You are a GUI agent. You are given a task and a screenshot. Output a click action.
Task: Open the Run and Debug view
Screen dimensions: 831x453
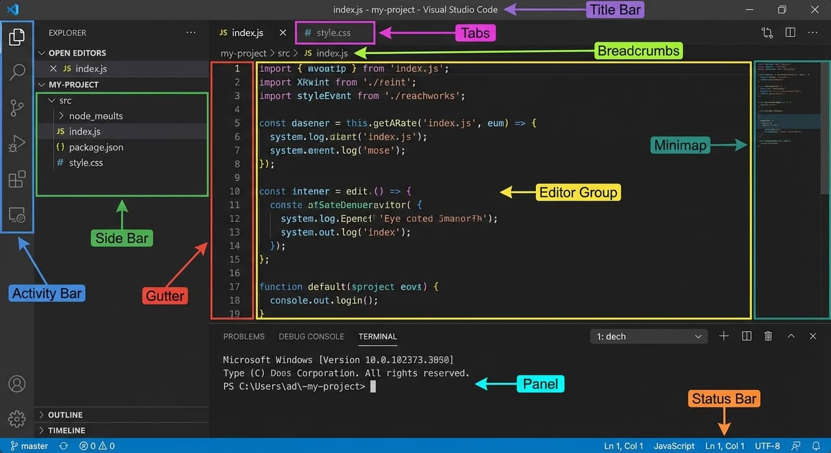[17, 143]
